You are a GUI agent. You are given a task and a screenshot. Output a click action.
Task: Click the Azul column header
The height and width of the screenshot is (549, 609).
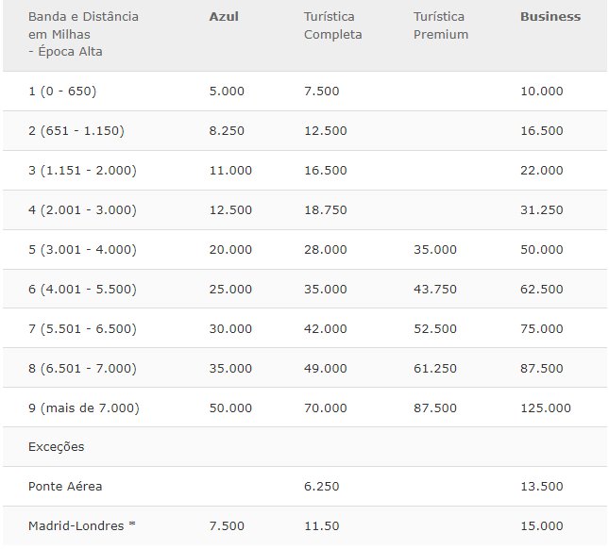224,17
